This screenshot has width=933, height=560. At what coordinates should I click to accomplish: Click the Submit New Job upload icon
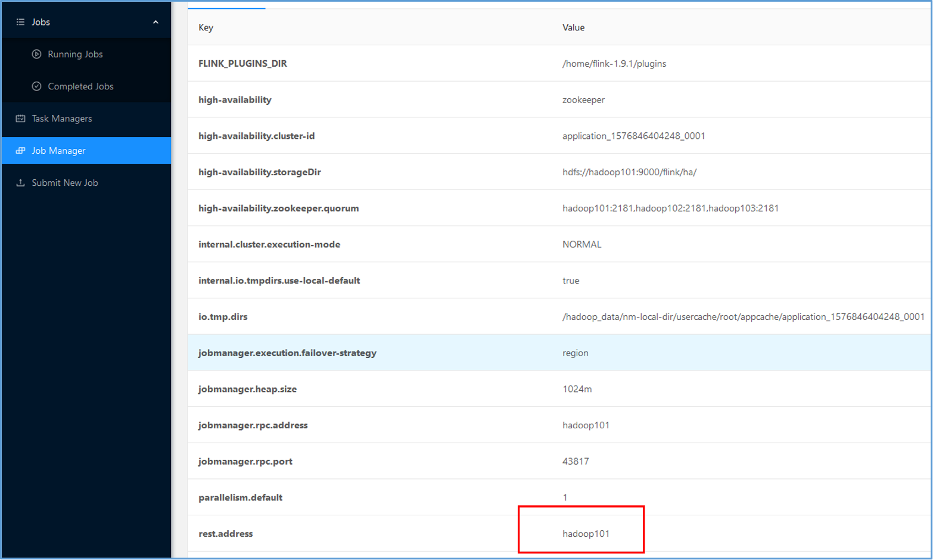click(20, 183)
